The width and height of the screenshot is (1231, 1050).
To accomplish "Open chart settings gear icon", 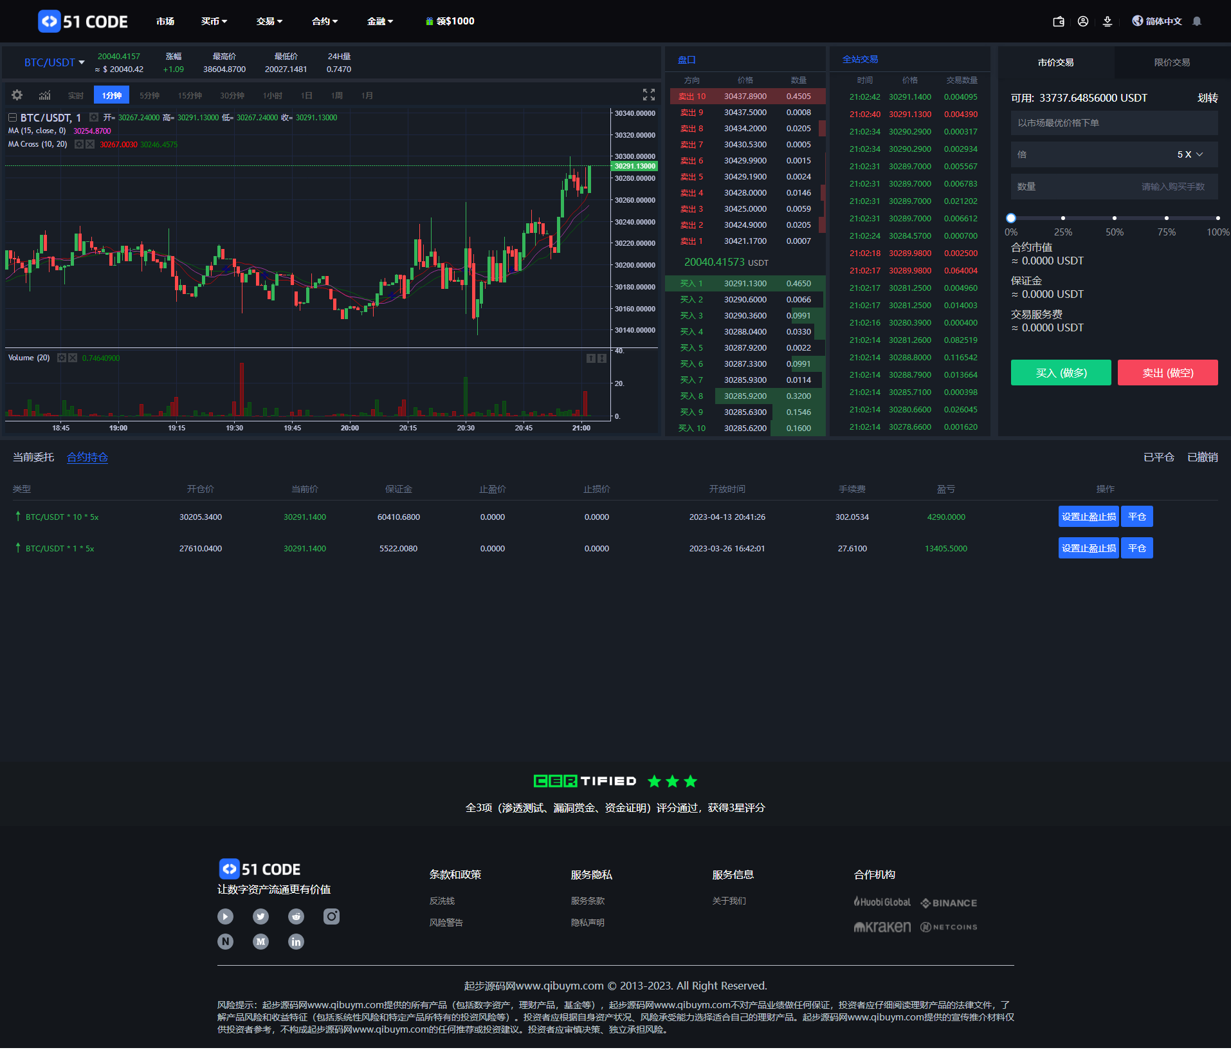I will click(17, 95).
